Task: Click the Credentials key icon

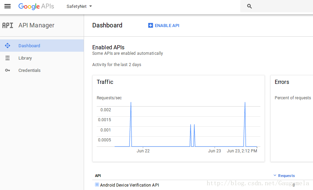Action: pyautogui.click(x=8, y=70)
